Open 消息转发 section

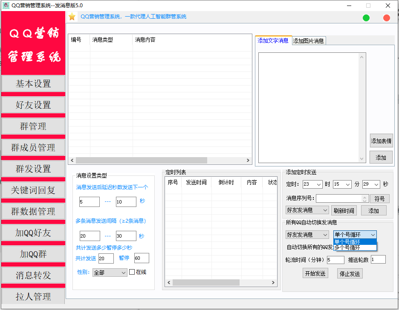(x=33, y=275)
